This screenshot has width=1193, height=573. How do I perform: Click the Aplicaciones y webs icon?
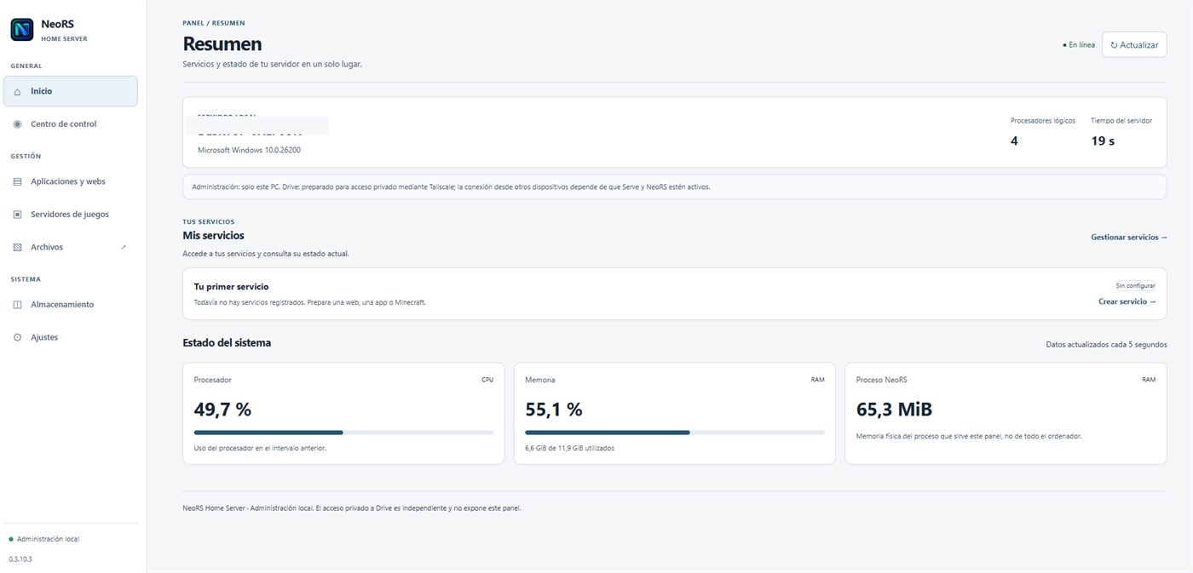click(17, 181)
